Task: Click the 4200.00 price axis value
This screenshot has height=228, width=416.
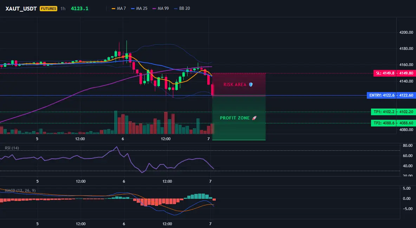Action: click(x=406, y=32)
